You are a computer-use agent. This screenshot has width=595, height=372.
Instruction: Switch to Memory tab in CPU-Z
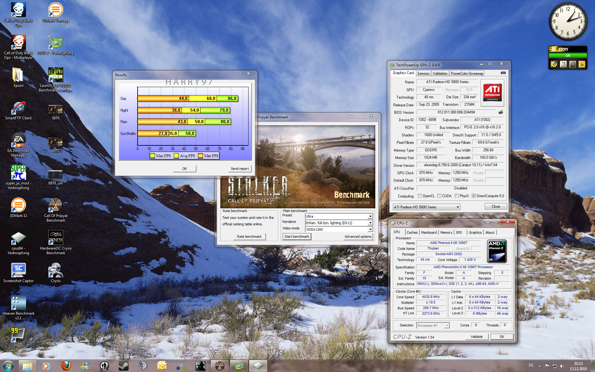tap(446, 232)
